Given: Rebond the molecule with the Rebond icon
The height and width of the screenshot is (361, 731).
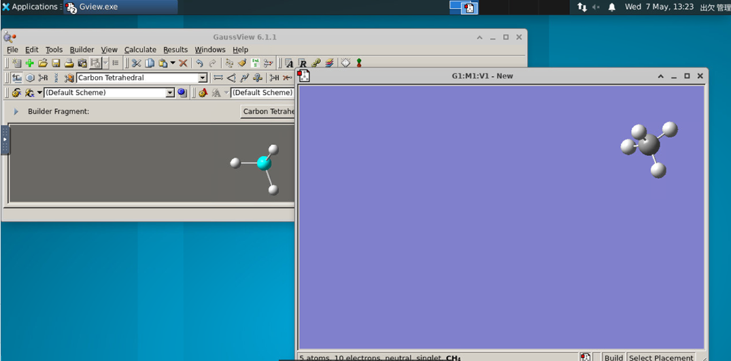Looking at the screenshot, I should (229, 63).
